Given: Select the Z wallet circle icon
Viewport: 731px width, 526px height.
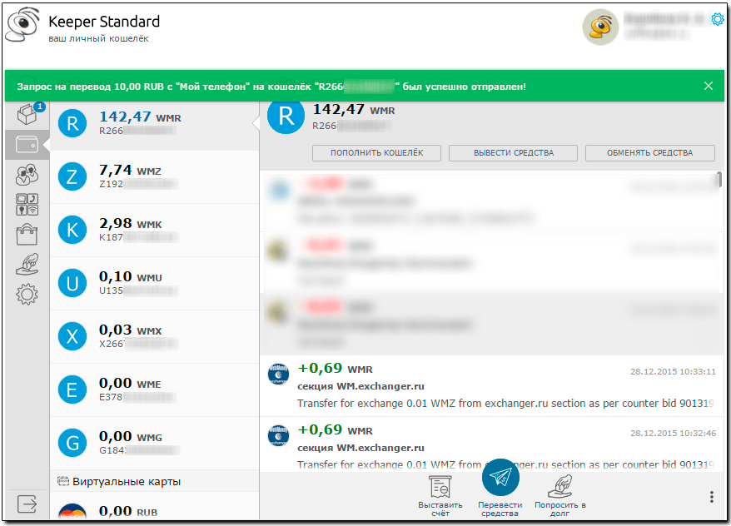Looking at the screenshot, I should (x=72, y=176).
